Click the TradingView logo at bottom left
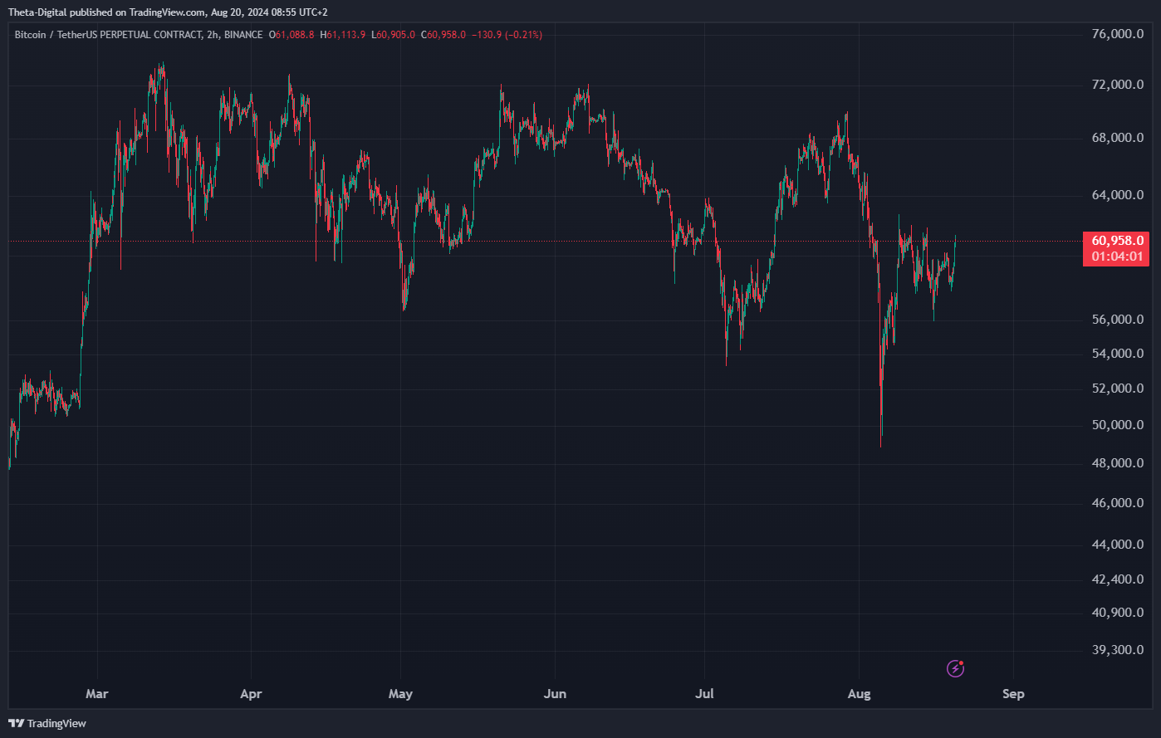1161x738 pixels. 47,723
